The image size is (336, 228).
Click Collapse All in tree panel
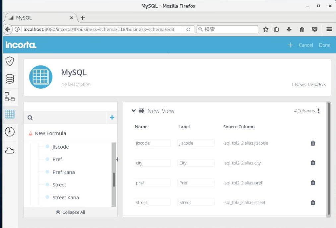pos(71,212)
